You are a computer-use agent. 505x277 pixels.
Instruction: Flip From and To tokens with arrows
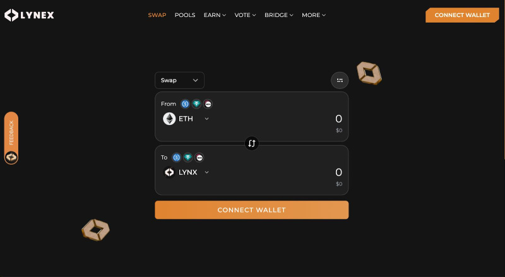coord(251,143)
